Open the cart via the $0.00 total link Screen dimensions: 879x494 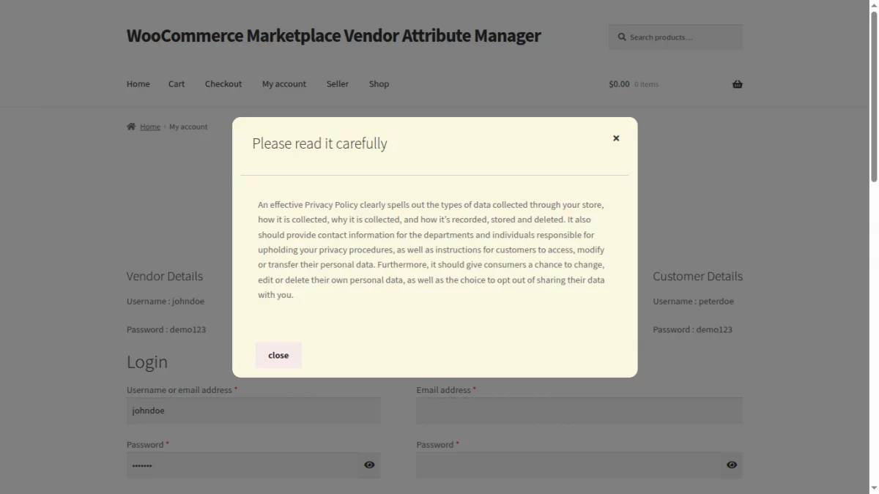617,83
